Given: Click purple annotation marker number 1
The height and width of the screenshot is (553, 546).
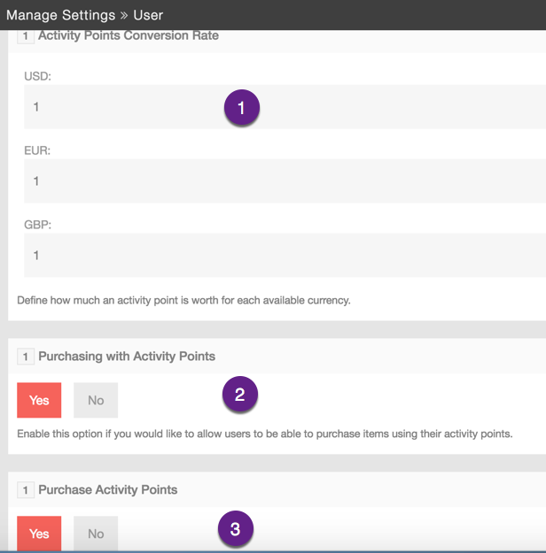Looking at the screenshot, I should coord(241,109).
